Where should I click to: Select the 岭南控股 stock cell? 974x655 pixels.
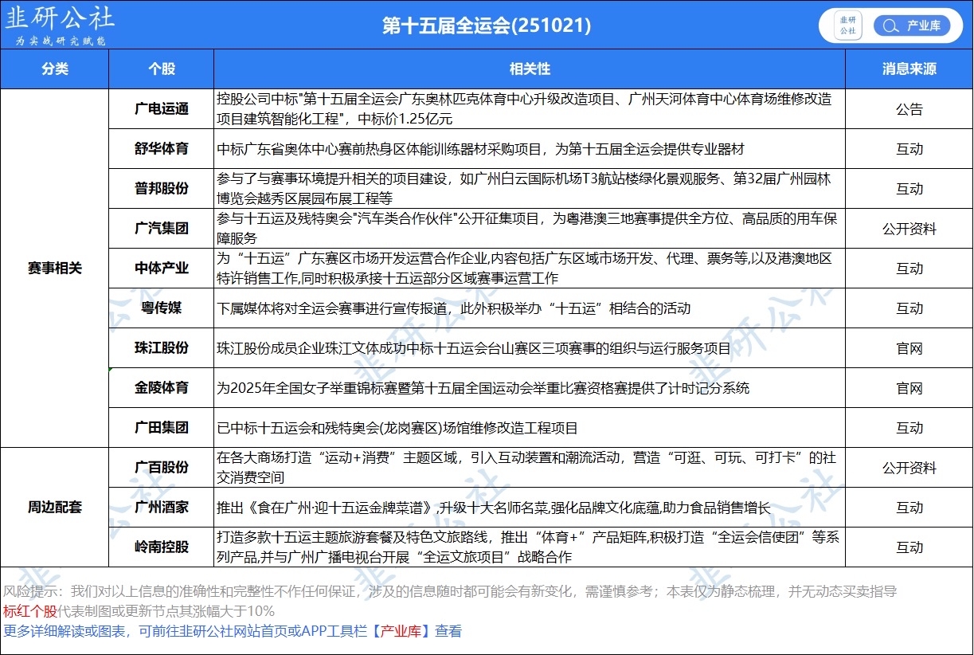[161, 547]
